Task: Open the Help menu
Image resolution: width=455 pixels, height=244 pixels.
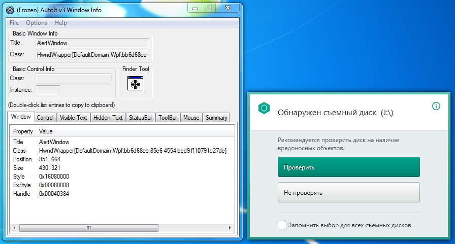Action: 60,23
